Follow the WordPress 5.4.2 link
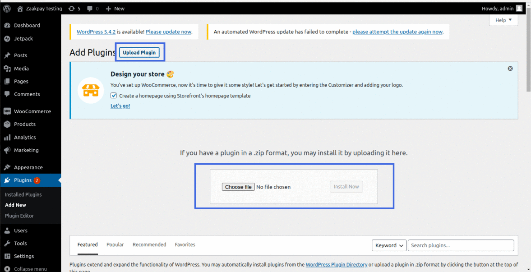 (x=96, y=32)
